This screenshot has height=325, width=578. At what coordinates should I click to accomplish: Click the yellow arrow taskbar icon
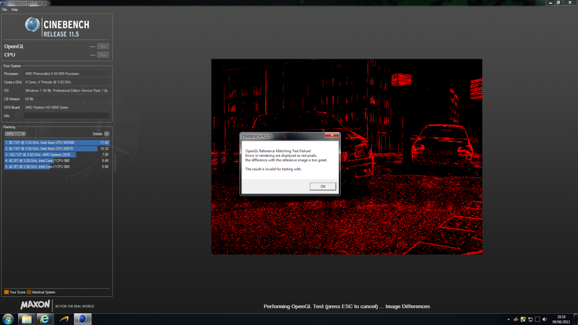coord(64,319)
